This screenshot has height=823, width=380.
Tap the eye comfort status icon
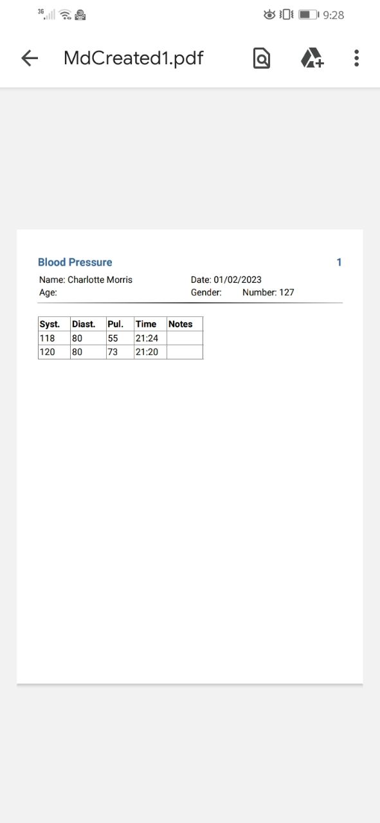pos(269,14)
